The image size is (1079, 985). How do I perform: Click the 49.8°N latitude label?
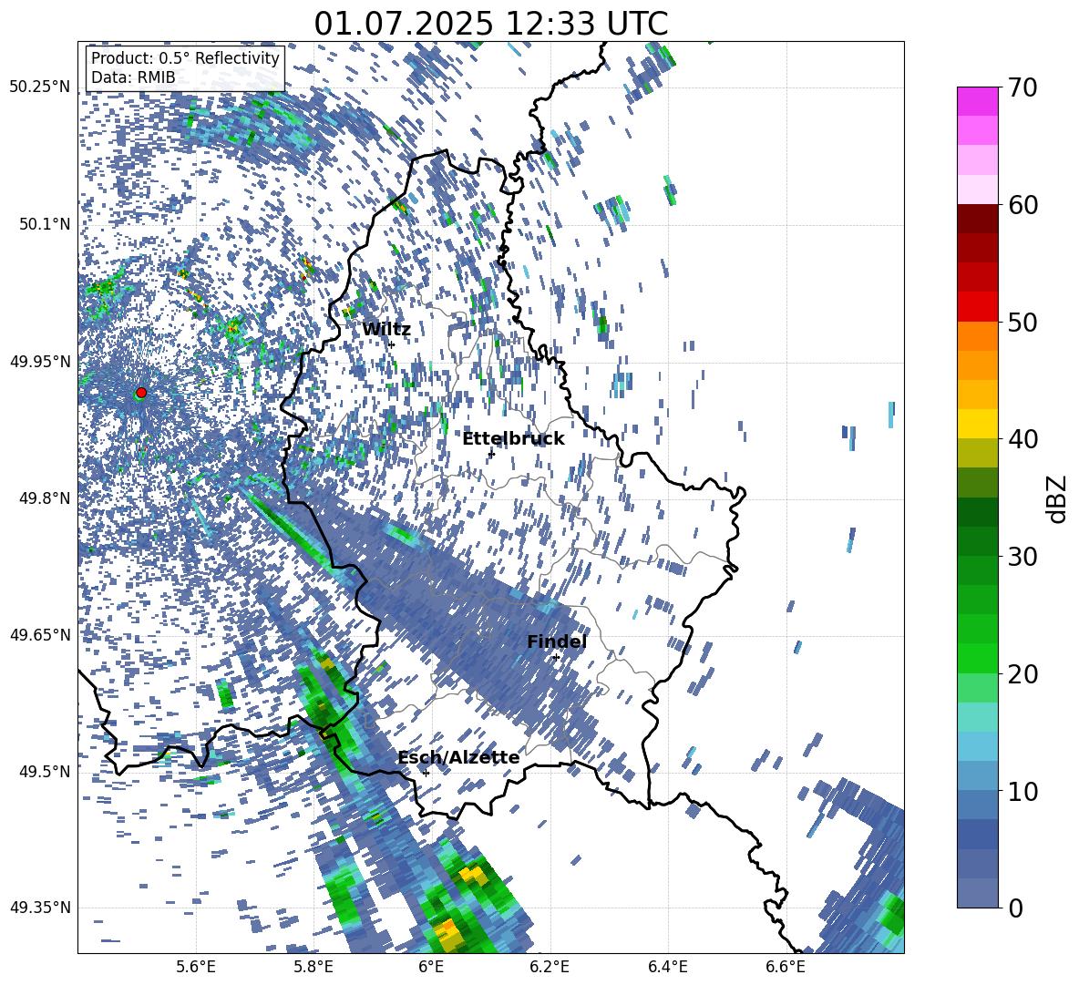pos(44,498)
